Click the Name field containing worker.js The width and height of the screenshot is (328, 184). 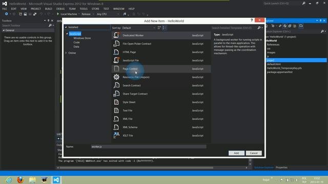pyautogui.click(x=149, y=147)
